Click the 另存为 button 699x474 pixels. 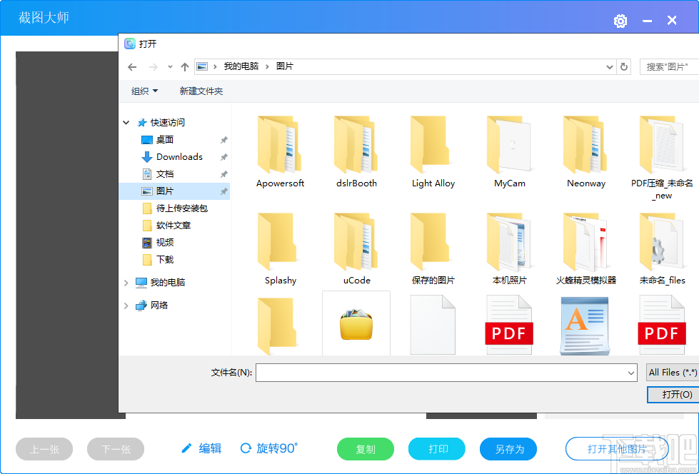tap(508, 449)
